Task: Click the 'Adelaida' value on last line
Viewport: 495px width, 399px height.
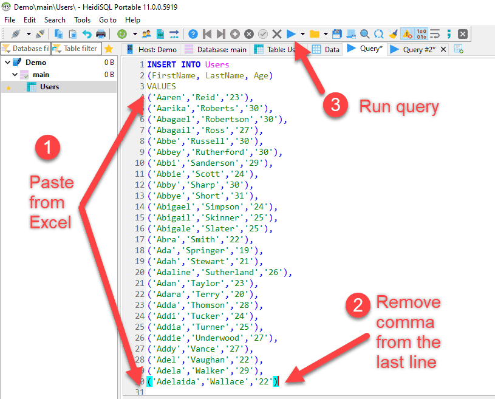Action: pos(176,381)
